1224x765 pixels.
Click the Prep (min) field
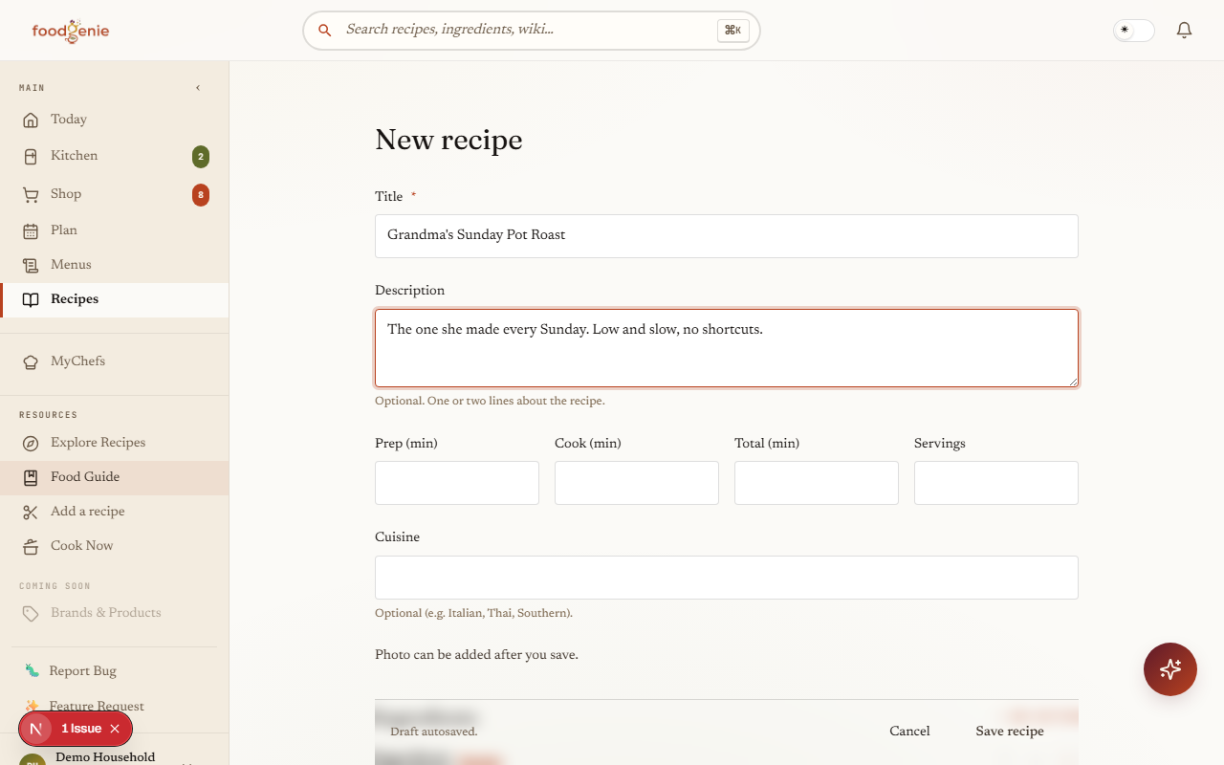[457, 483]
